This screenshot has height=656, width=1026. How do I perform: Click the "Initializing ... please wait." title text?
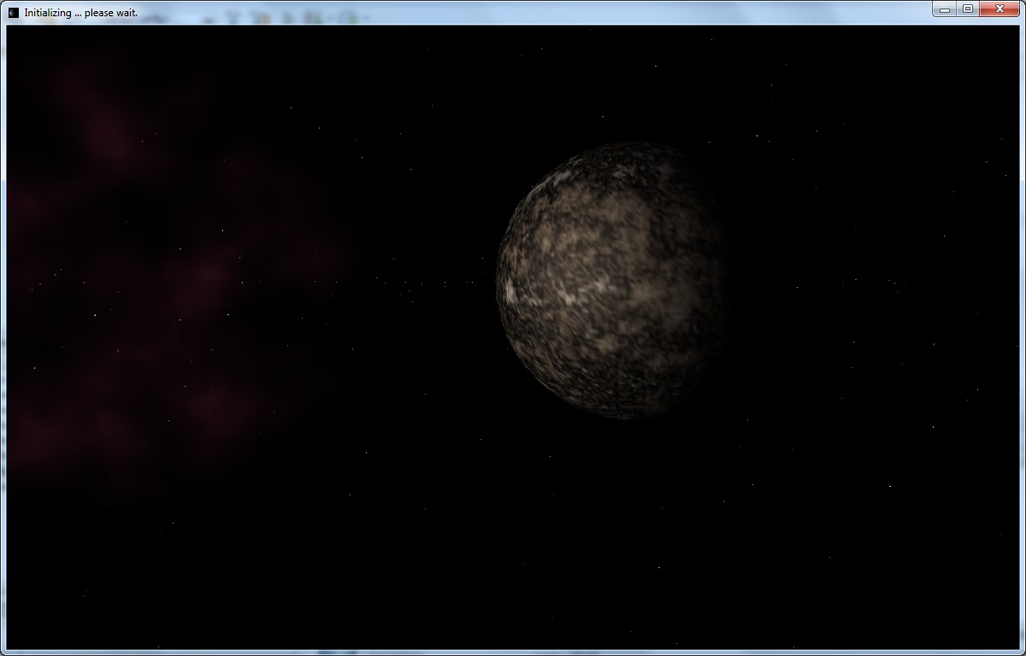pos(80,13)
